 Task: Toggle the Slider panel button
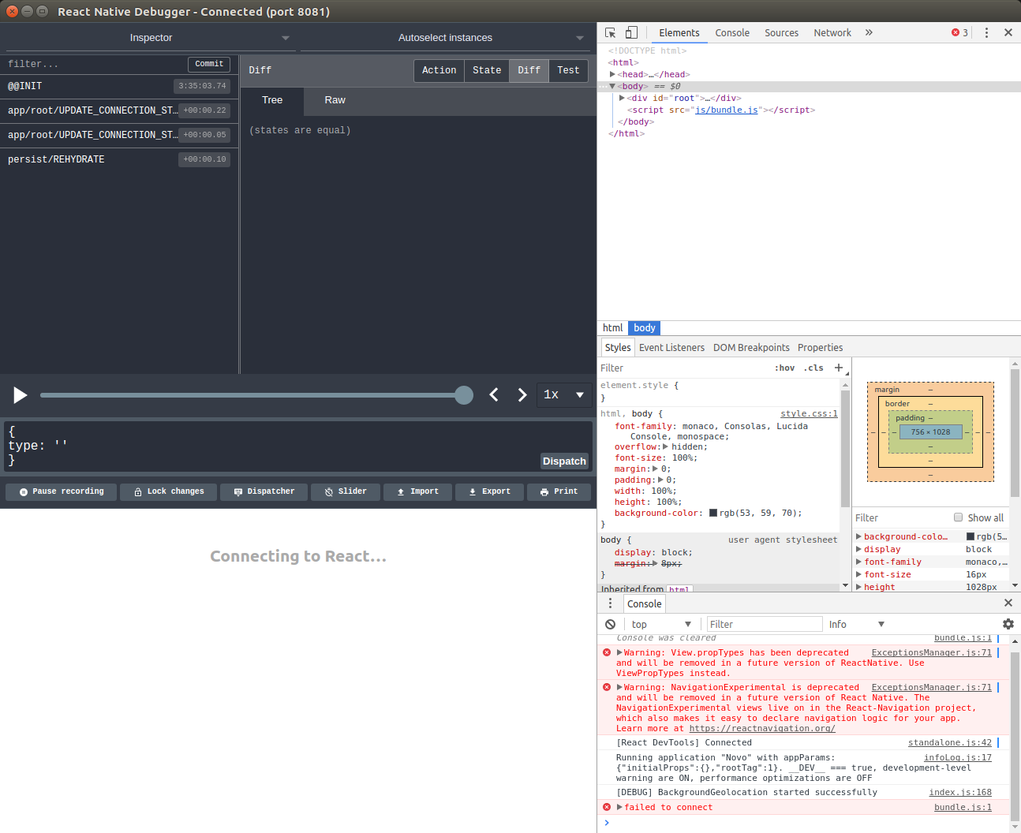(346, 491)
